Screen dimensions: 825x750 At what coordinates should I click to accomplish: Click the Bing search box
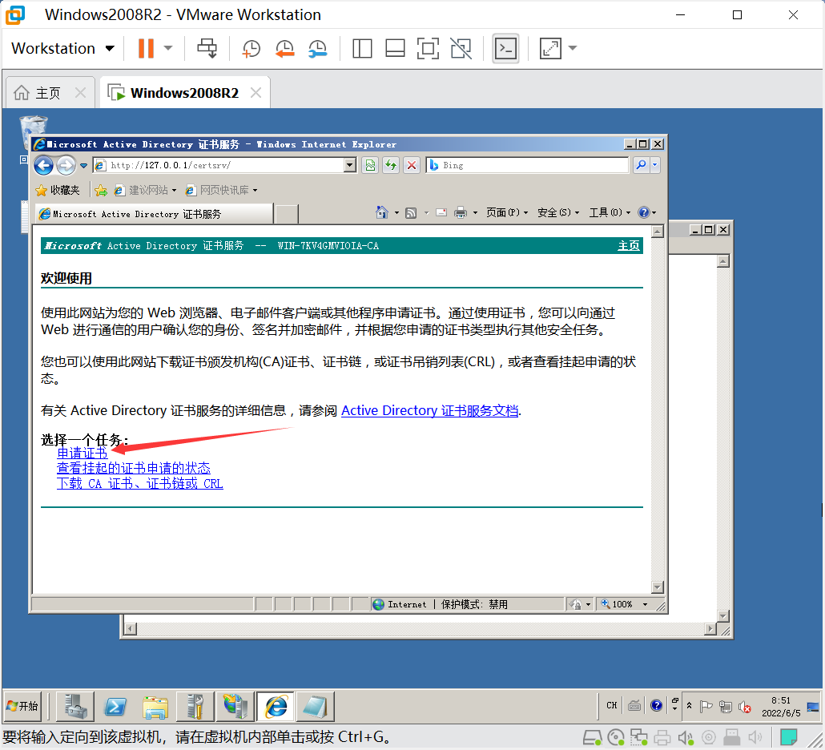[527, 165]
